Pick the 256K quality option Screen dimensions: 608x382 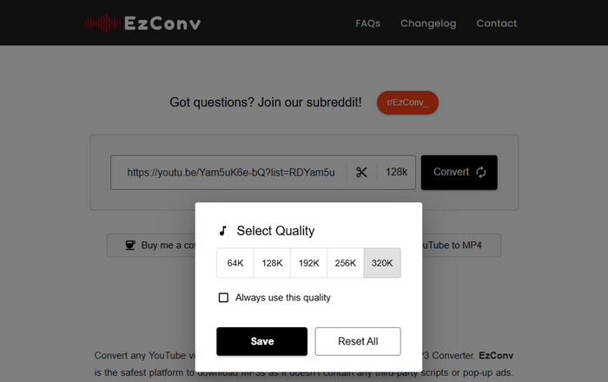pos(346,263)
